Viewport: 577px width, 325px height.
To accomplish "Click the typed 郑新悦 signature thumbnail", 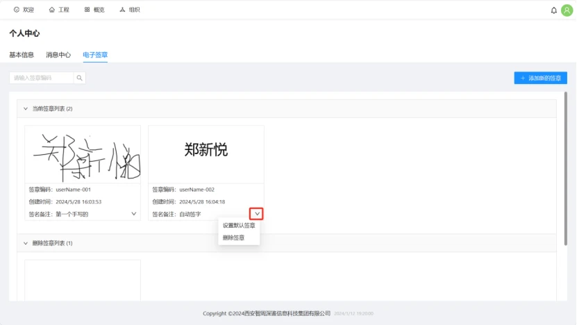I will 206,155.
